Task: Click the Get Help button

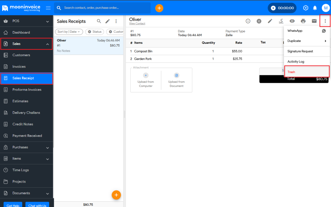Action: point(13,205)
